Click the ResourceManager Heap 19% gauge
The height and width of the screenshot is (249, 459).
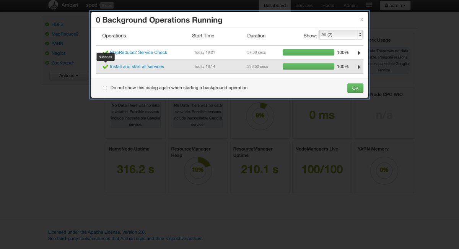click(x=198, y=170)
